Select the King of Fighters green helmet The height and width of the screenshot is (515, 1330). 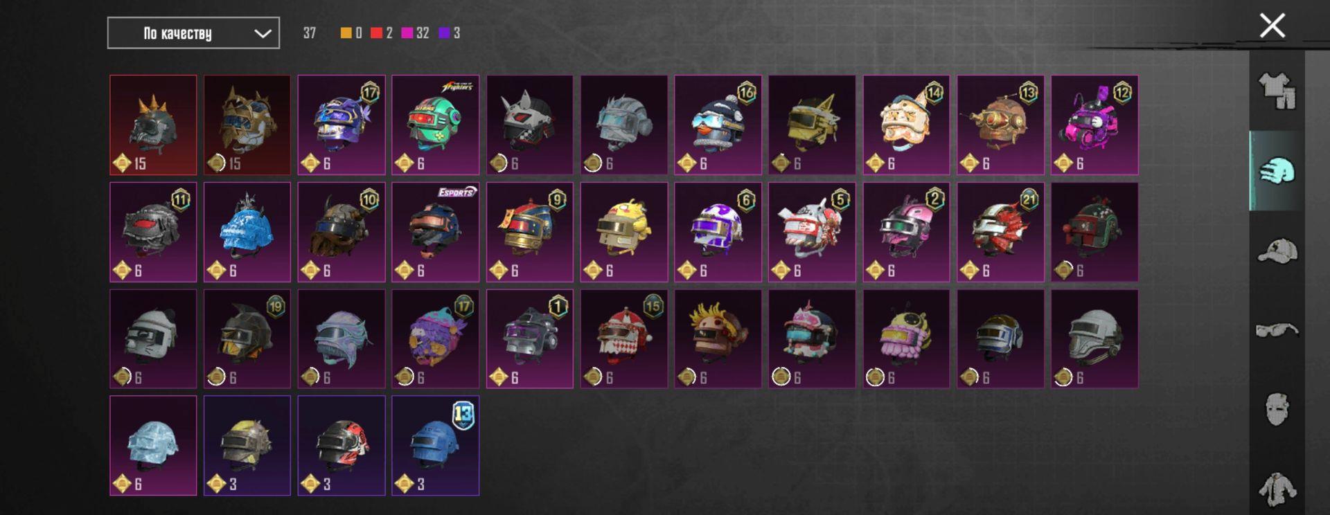(x=435, y=125)
